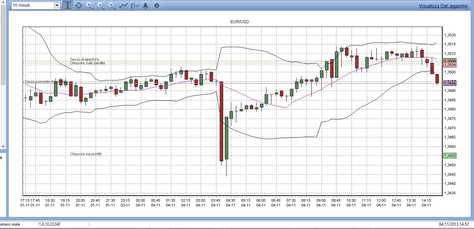474x229 pixels.
Task: Open the f(x) indicators menu
Action: [x=134, y=5]
